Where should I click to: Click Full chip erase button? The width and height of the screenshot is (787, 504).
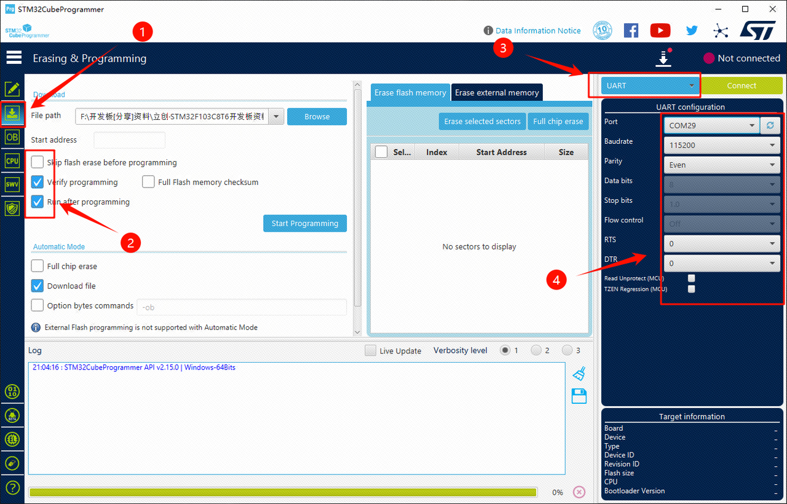click(558, 121)
